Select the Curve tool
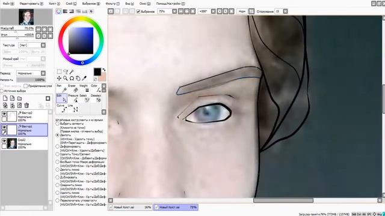The width and height of the screenshot is (385, 216). pos(61,108)
